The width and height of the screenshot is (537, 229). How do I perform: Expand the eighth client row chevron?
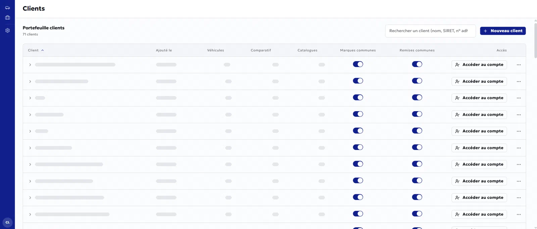point(30,181)
